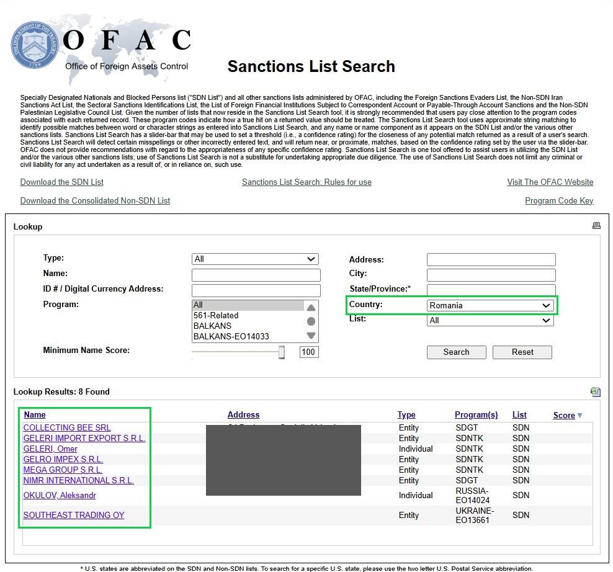Sort results by List column header

pyautogui.click(x=519, y=415)
